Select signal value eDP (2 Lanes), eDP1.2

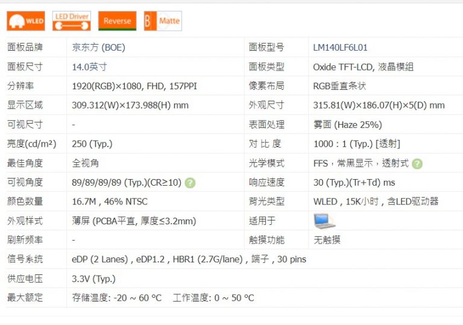118,259
